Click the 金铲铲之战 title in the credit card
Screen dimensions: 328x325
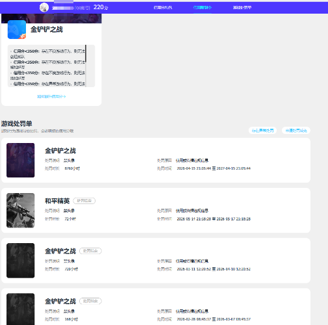point(47,29)
